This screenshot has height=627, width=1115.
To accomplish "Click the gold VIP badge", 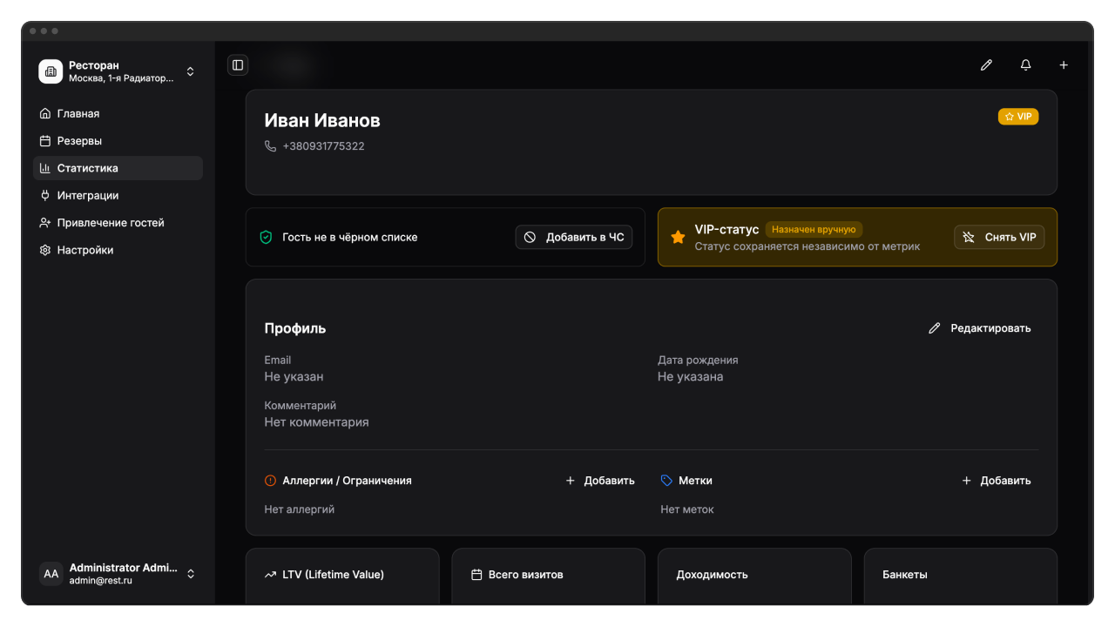I will click(1017, 117).
